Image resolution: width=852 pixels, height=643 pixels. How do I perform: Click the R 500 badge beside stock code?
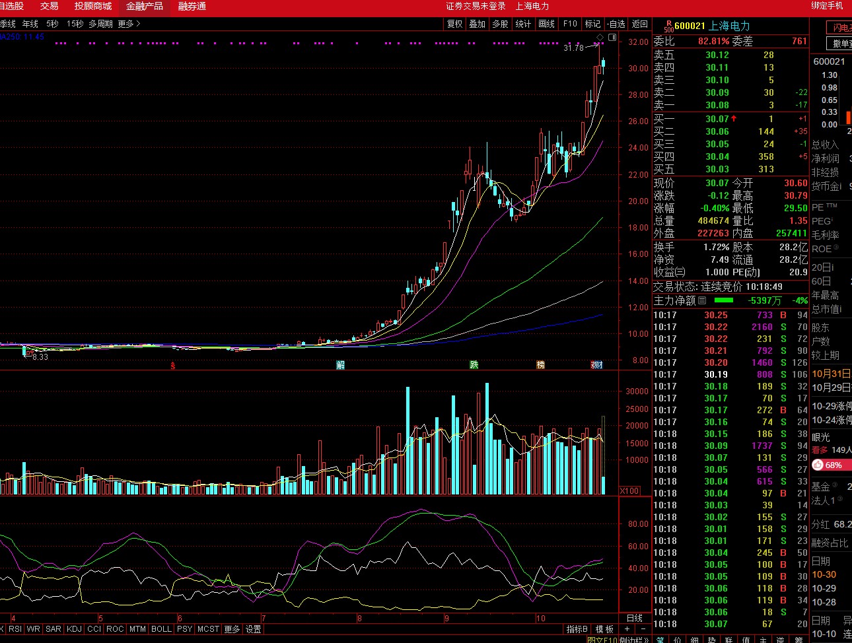tap(668, 26)
